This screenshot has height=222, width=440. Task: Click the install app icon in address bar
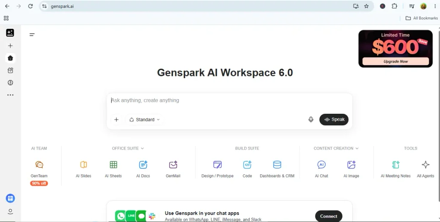coord(356,6)
